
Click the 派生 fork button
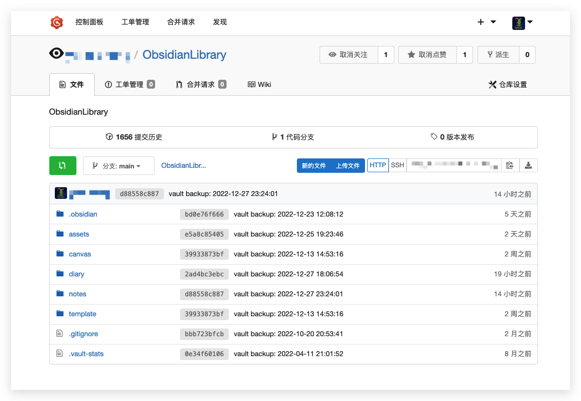pos(498,55)
